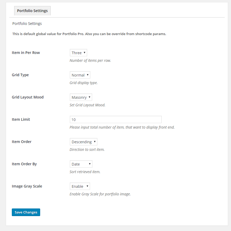The height and width of the screenshot is (231, 231).
Task: Click the "Item Limit" field label
Action: pyautogui.click(x=21, y=119)
